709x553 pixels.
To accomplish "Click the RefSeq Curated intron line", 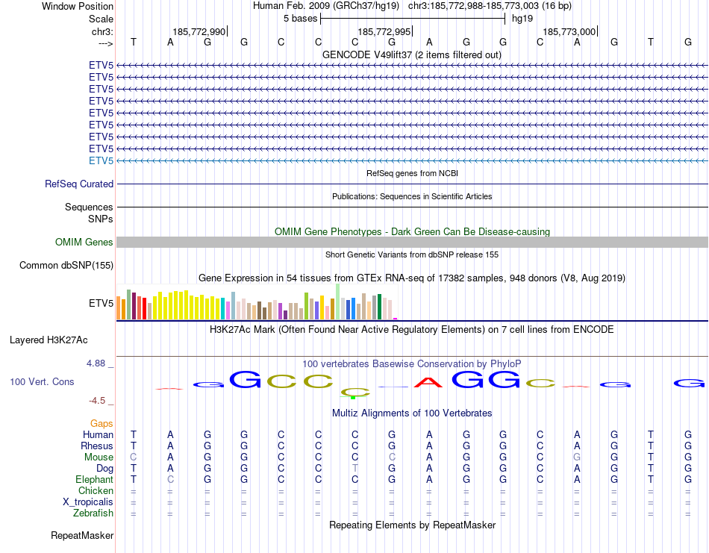I will coord(412,184).
